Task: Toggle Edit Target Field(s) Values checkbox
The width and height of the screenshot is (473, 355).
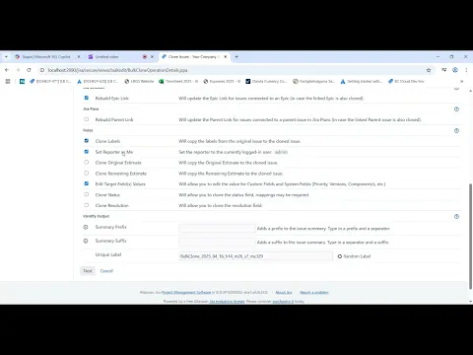Action: pos(87,183)
